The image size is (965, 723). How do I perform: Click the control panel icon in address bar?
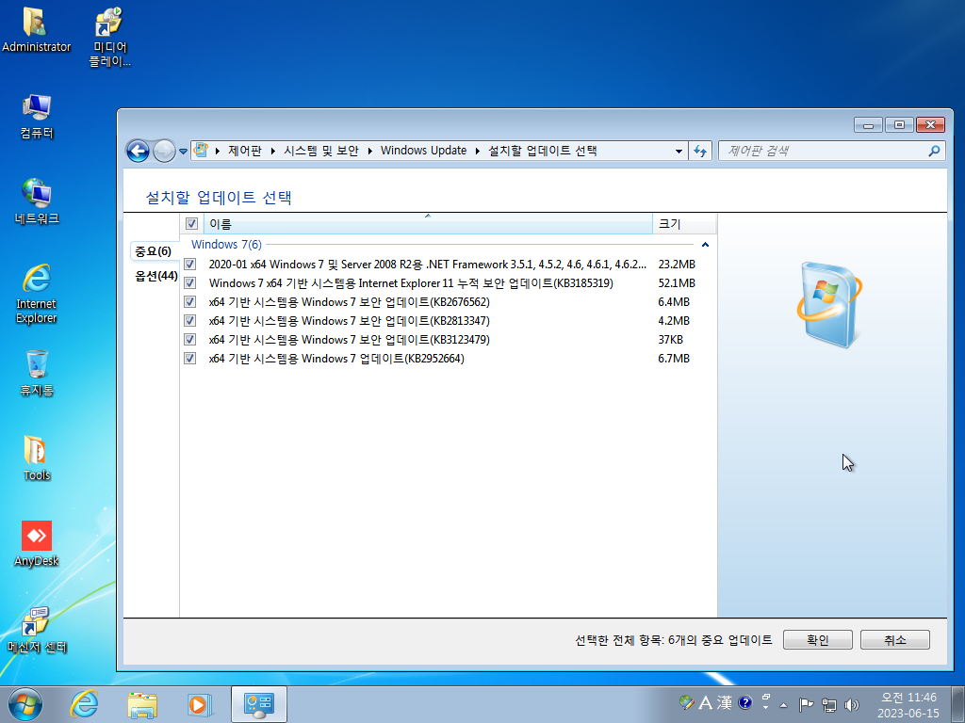[202, 150]
